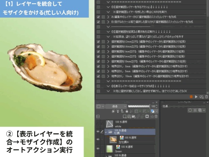Enable tone effect in Layer Property

pos(195,110)
